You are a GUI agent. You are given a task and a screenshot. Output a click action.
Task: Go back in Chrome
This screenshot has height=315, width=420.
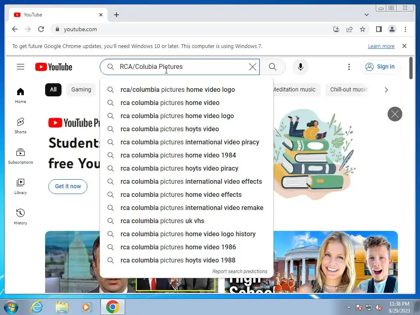[x=15, y=29]
